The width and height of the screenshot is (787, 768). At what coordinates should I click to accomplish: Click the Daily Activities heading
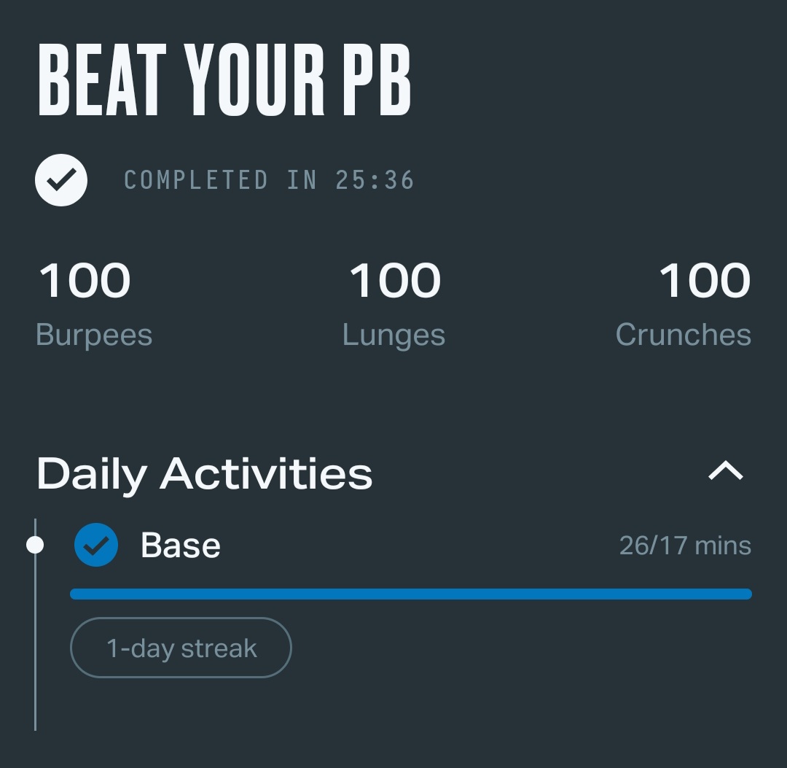[205, 474]
